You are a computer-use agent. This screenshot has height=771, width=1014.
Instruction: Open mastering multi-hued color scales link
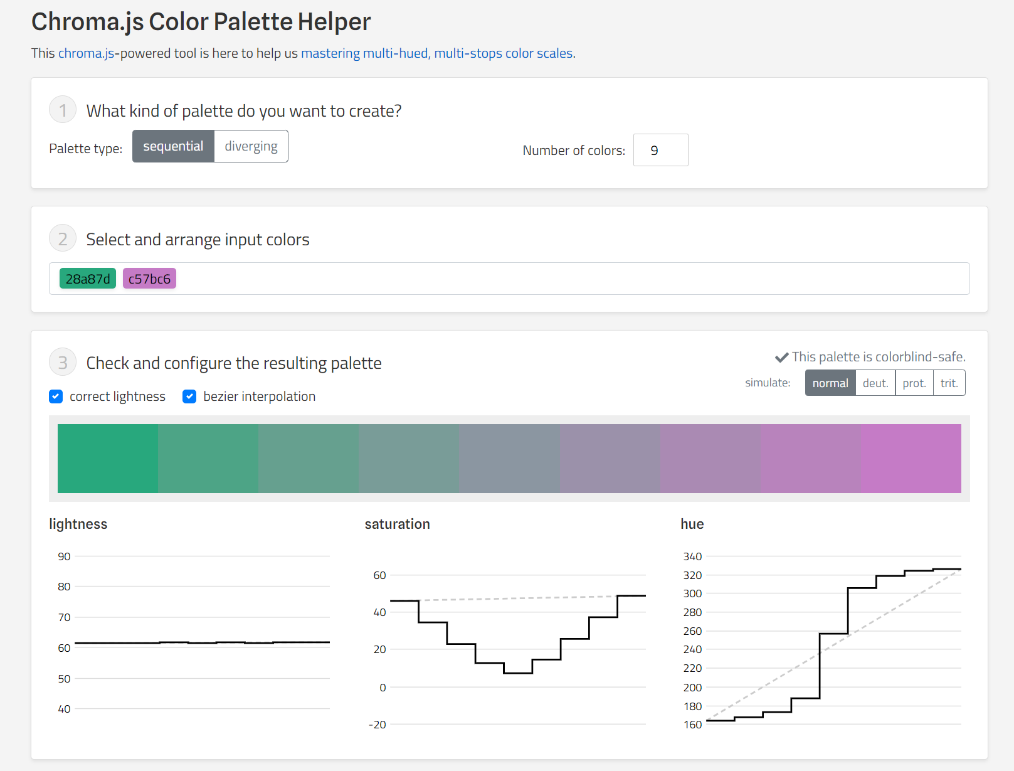click(438, 53)
